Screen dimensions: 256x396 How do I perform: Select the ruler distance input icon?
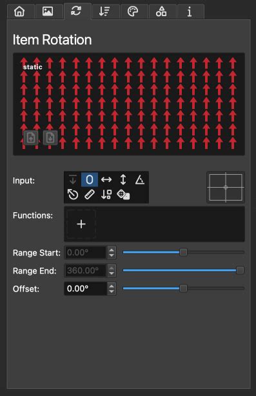pos(90,195)
